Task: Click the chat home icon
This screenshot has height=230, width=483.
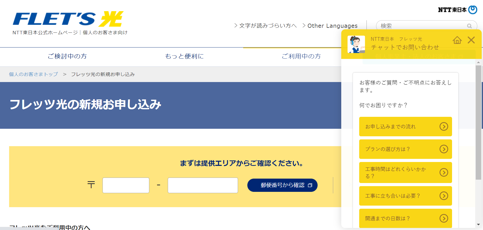Action: pos(457,40)
